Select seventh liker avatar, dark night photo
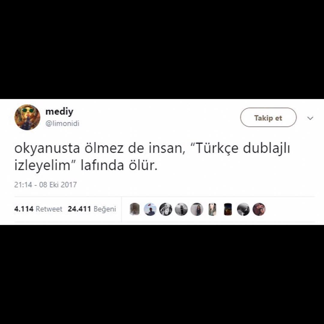 pos(228,209)
